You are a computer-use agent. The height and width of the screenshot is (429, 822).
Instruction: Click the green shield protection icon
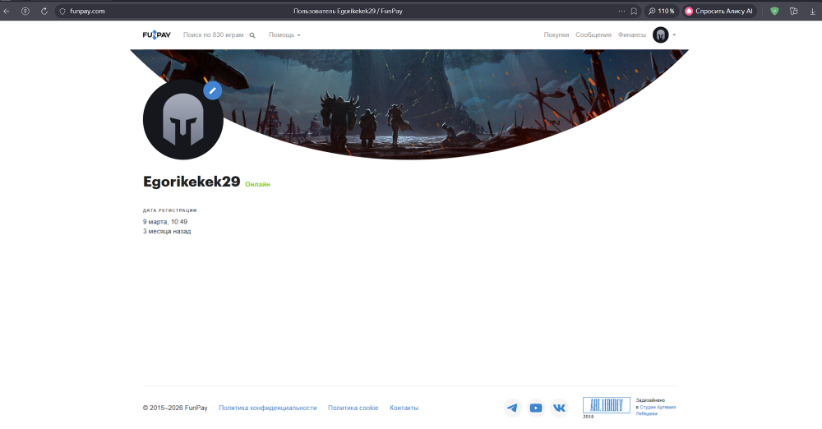pos(774,11)
